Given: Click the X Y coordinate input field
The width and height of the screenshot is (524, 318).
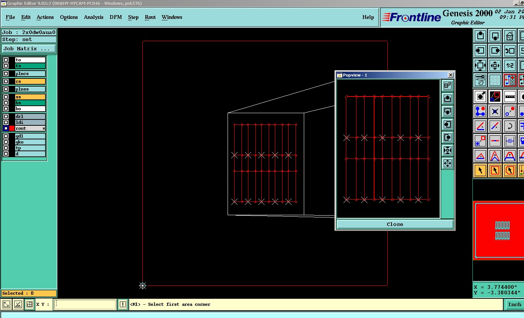Looking at the screenshot, I should (x=85, y=305).
